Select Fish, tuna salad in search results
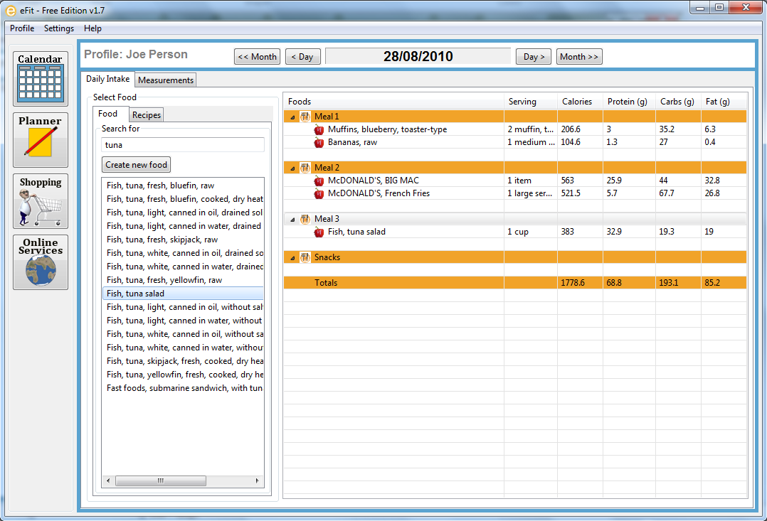Viewport: 767px width, 521px height. [x=183, y=294]
